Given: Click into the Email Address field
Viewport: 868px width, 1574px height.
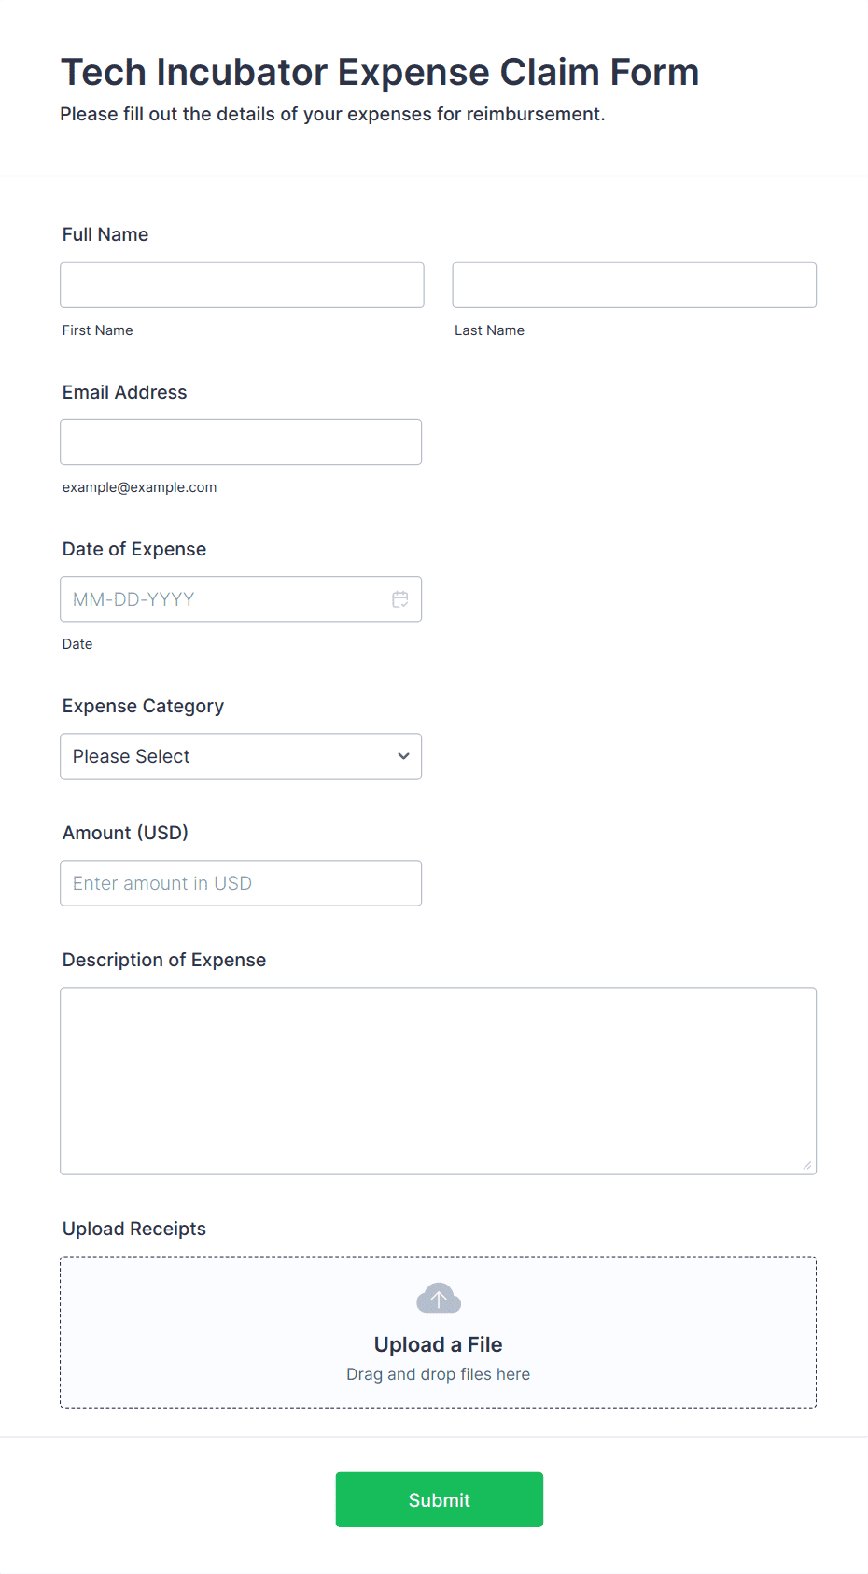Looking at the screenshot, I should click(x=241, y=442).
